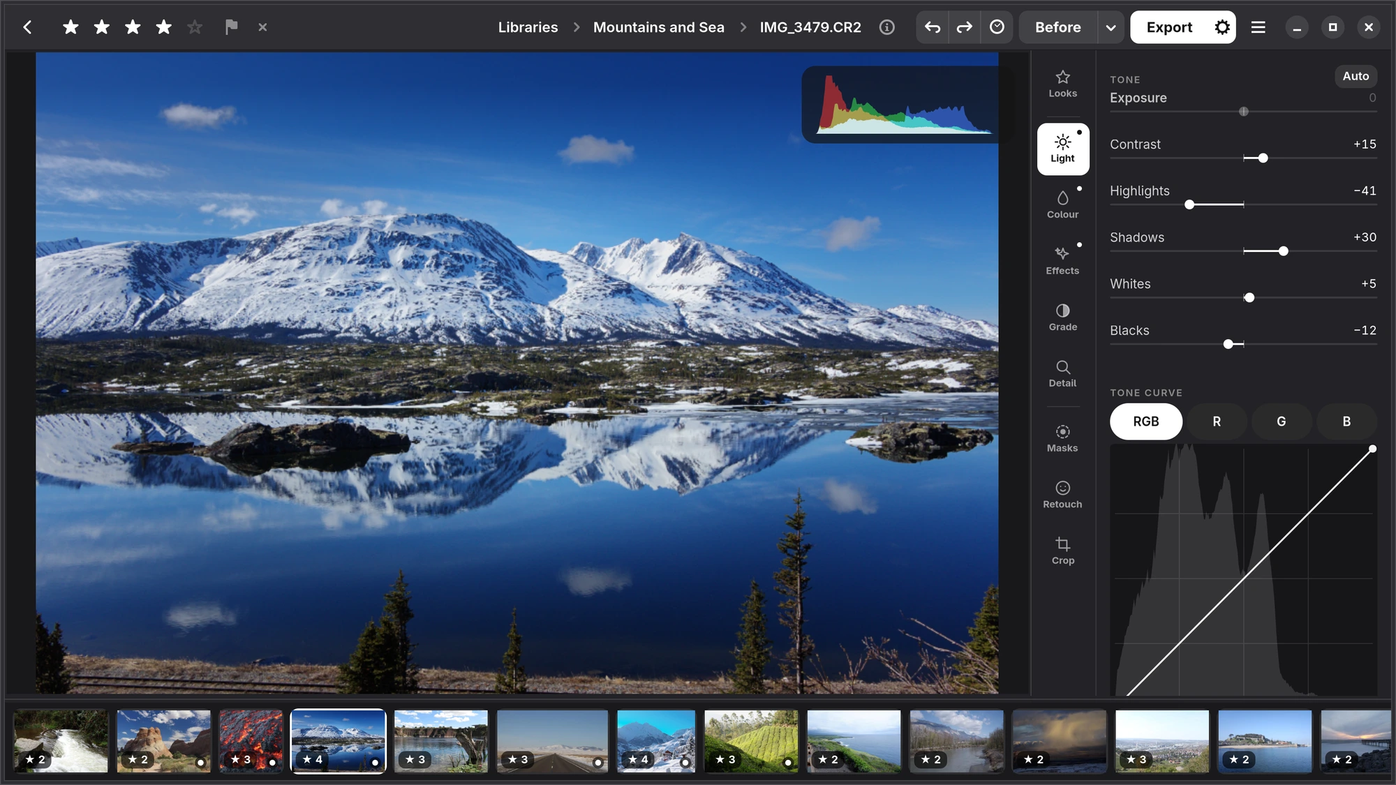Navigate to Libraries breadcrumb

click(x=528, y=27)
